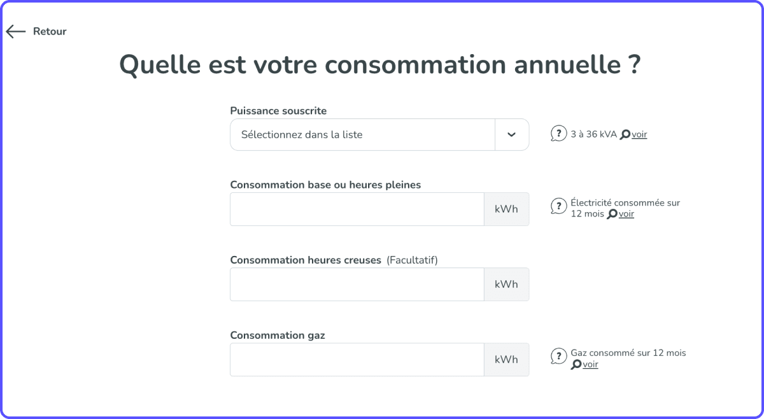The image size is (764, 419).
Task: Click the chevron on the Puissance souscrite selector
Action: [x=512, y=134]
